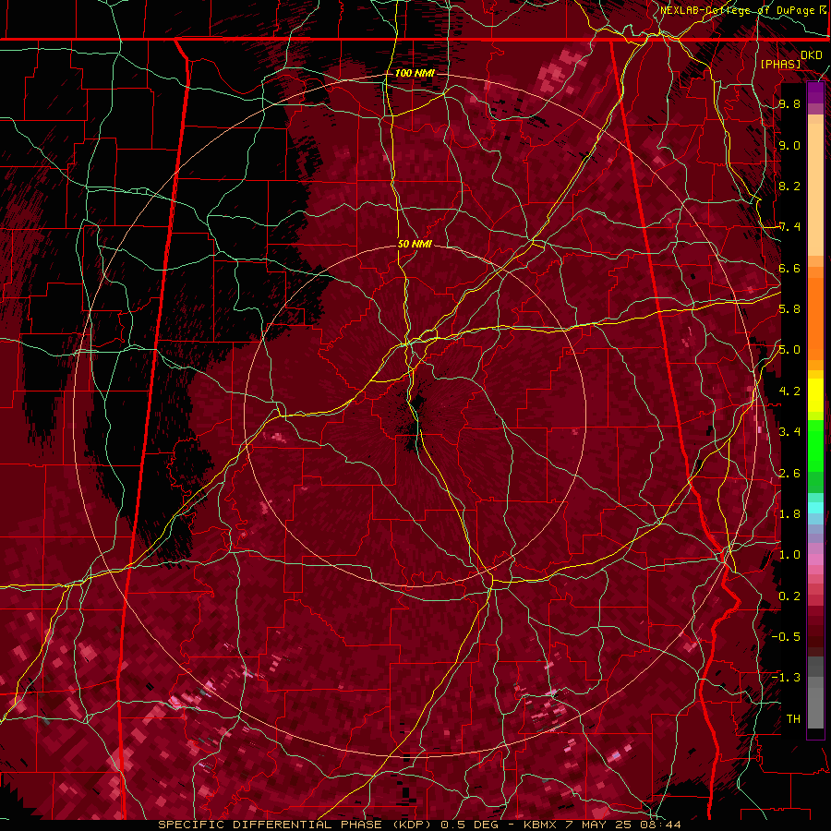
Task: Pick the cyan segment of the color bar
Action: pos(815,507)
